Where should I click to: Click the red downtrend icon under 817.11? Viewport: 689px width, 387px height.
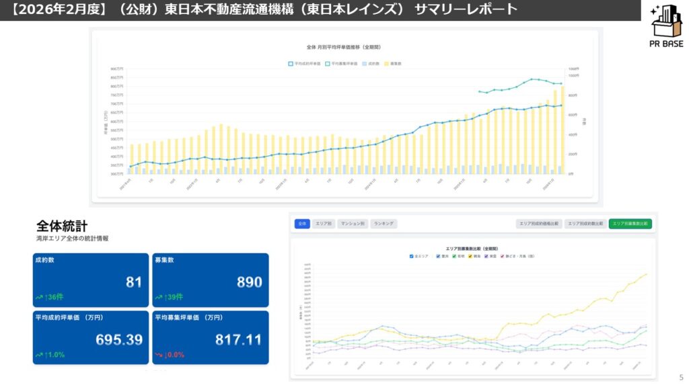point(159,354)
